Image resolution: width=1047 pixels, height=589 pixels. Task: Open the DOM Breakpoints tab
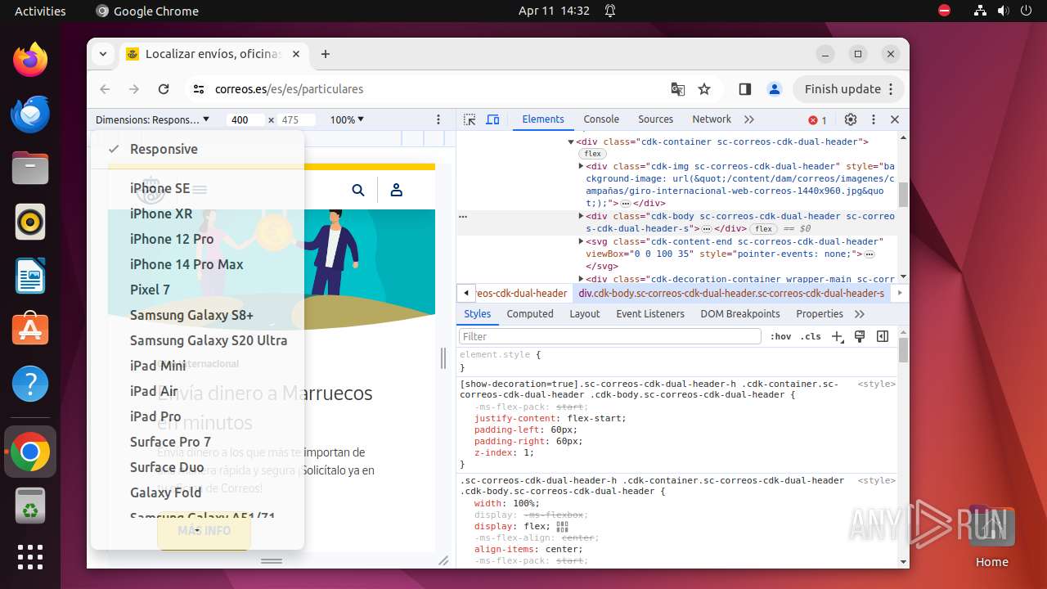[x=740, y=314]
